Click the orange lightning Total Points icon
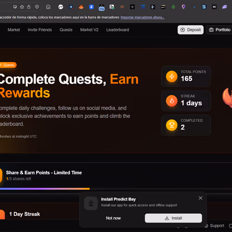The image size is (232, 232). (x=172, y=77)
